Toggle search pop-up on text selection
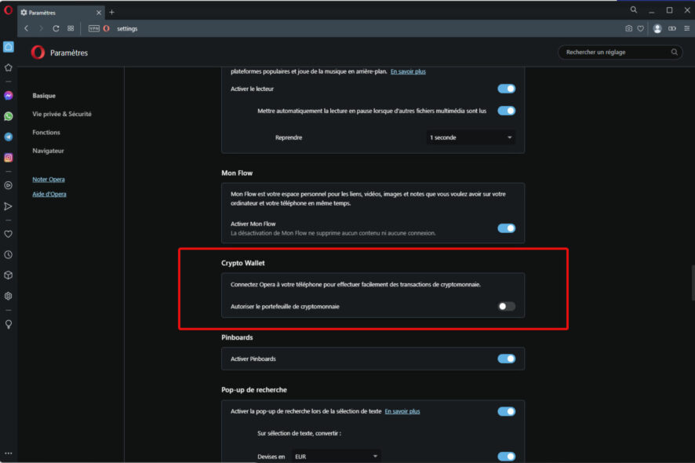Viewport: 695px width, 463px height. pyautogui.click(x=506, y=411)
